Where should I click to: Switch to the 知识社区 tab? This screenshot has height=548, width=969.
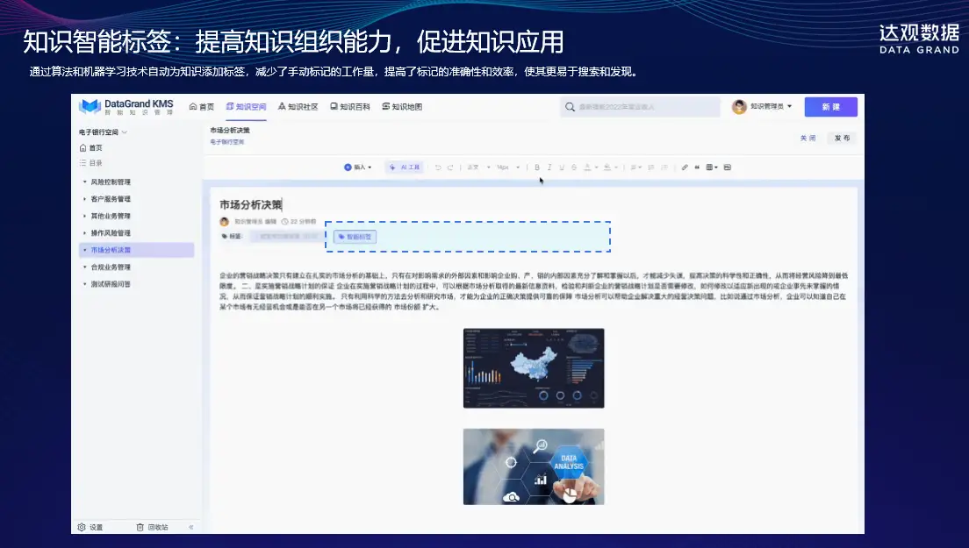298,107
